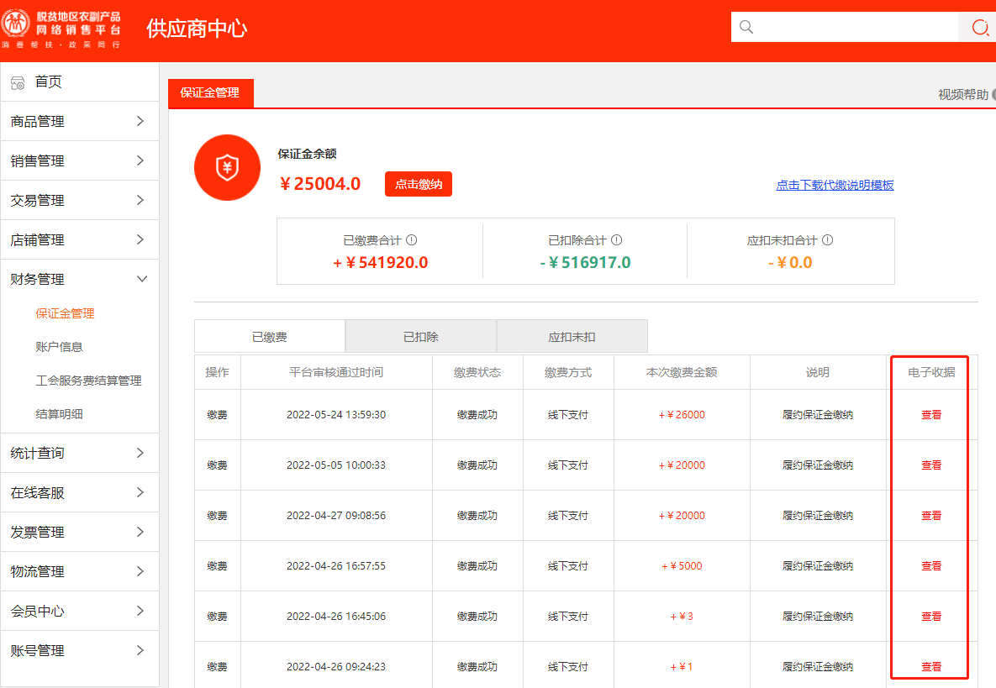Switch to the 已扣除 tab

tap(420, 336)
